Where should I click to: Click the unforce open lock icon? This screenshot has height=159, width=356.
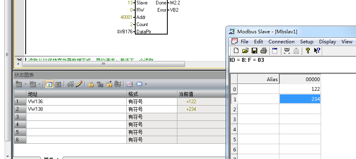100,84
